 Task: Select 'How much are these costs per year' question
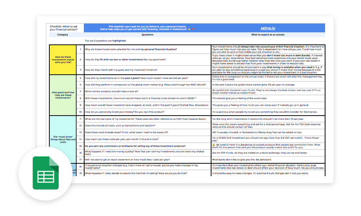(147, 139)
